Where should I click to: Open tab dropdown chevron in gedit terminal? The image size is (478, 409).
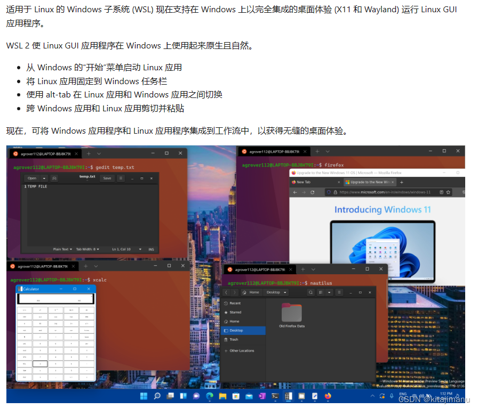click(x=99, y=154)
